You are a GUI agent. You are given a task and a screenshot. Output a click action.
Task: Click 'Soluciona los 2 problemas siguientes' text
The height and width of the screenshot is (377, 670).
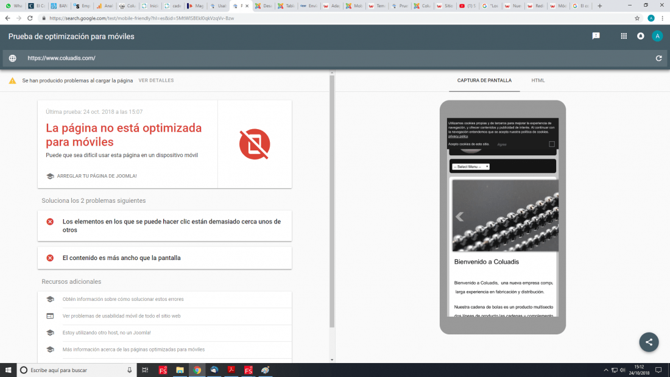pyautogui.click(x=94, y=200)
